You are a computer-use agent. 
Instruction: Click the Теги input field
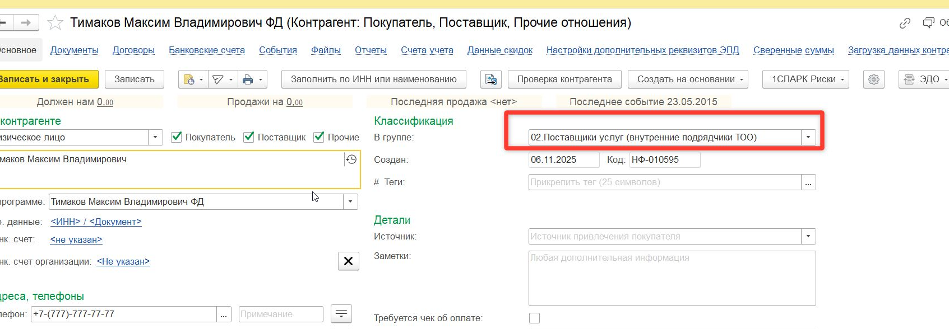pos(664,182)
